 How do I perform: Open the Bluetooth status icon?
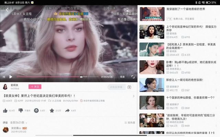pos(196,2)
